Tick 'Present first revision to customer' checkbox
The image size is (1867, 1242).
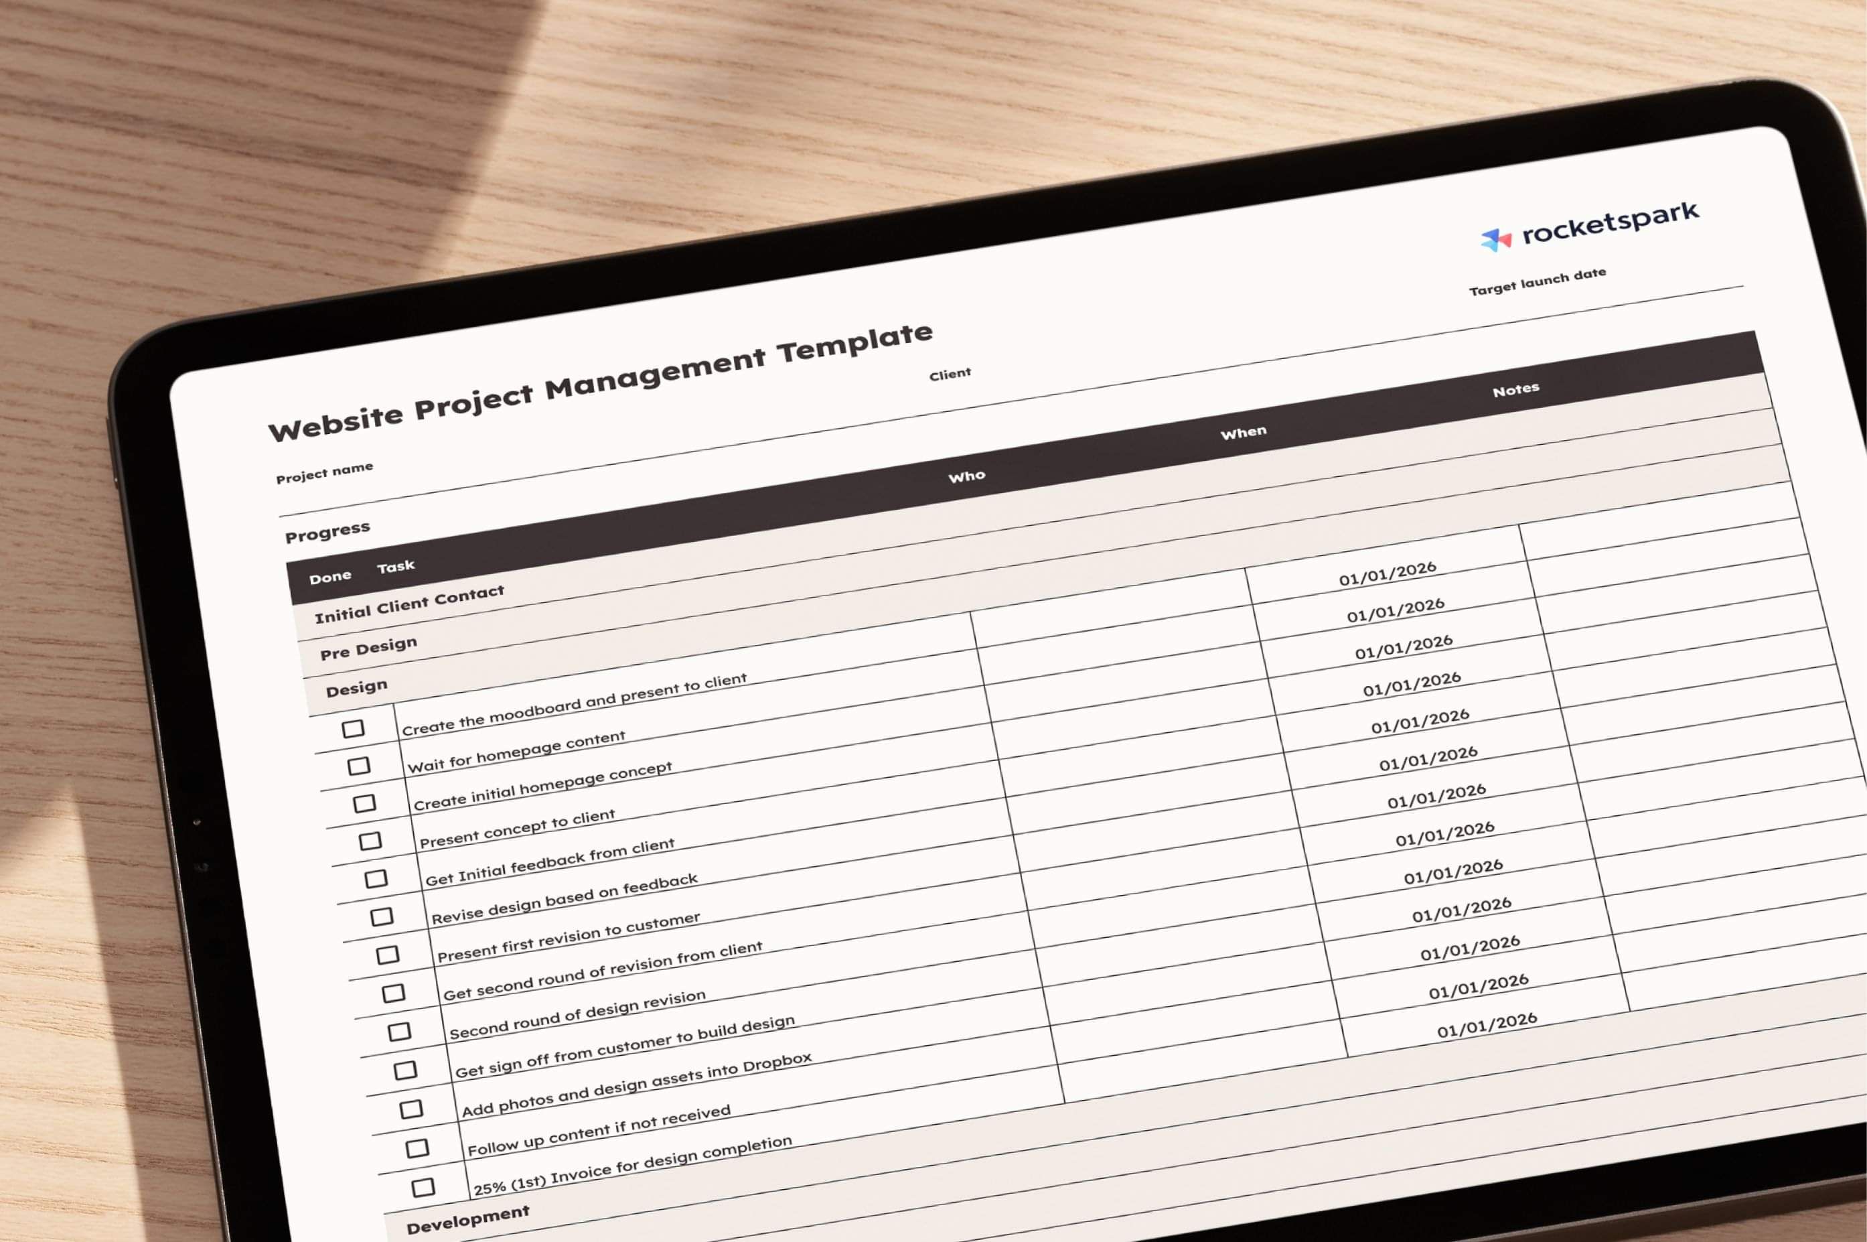click(x=387, y=955)
